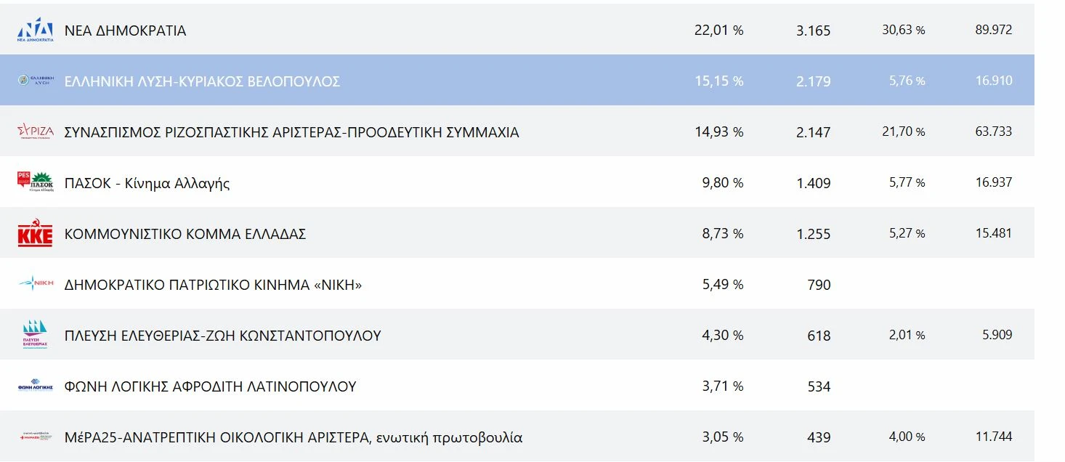Open ΣΥΝΑΣΠΙΣΜΟΣ ΡΙΖΟΣΠΑΣΤΙΚΗΣ ΑΡΙΣΤΕΡΑΣ party name
Viewport: 1065px width, 462px height.
click(x=291, y=132)
